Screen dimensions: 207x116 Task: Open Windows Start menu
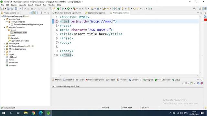coord(4,113)
